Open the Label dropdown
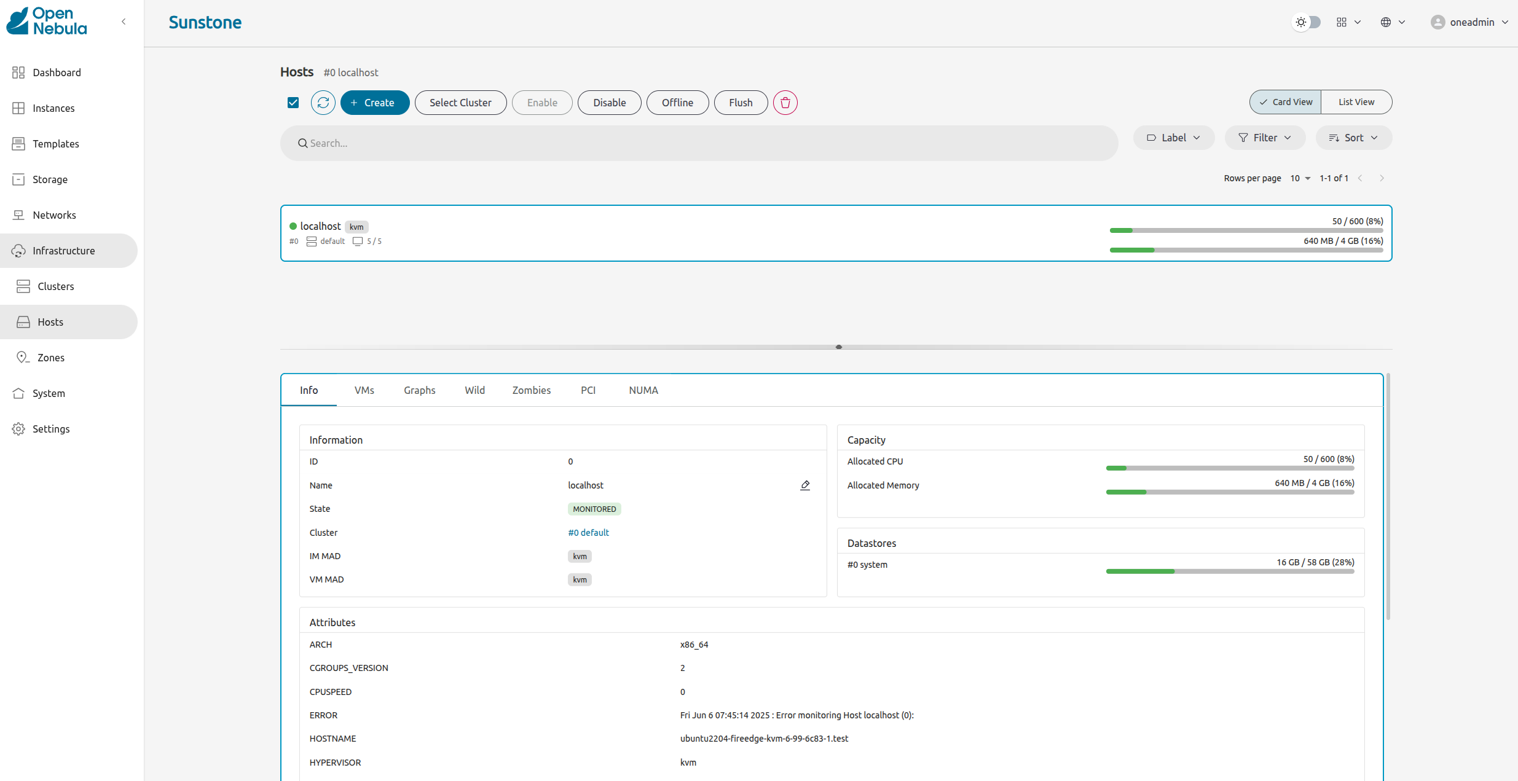 (x=1173, y=138)
